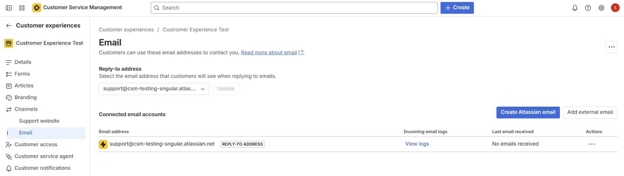Open View logs for support email

point(417,144)
